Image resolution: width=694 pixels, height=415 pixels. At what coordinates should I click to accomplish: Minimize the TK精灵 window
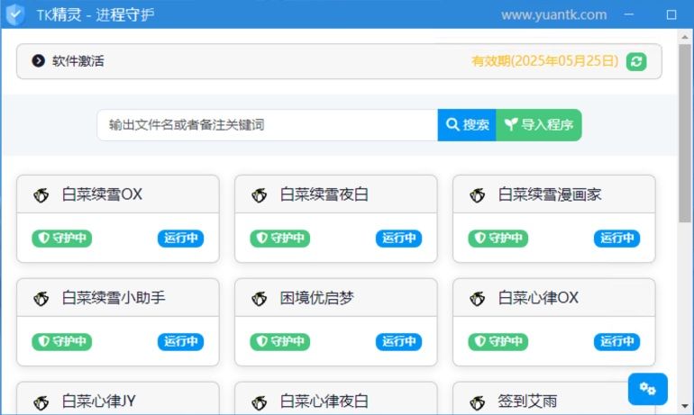point(629,14)
